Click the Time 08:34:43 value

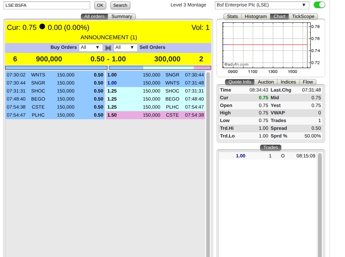[x=259, y=90]
